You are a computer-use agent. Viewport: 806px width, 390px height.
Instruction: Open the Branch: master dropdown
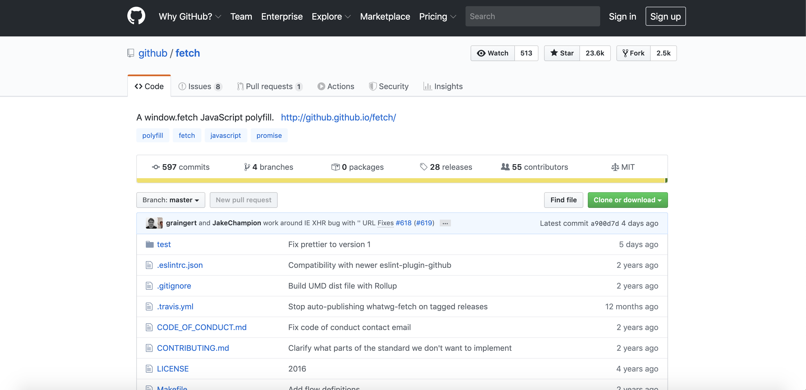pos(171,200)
